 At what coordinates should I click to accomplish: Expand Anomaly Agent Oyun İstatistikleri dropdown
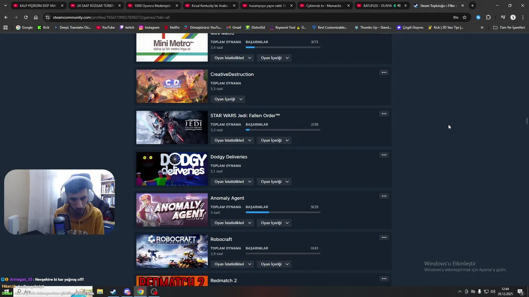233,223
